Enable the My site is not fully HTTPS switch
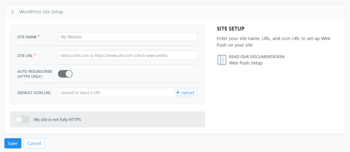 [22, 120]
